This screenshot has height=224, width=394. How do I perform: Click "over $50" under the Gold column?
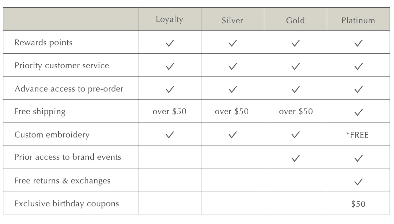coord(296,111)
